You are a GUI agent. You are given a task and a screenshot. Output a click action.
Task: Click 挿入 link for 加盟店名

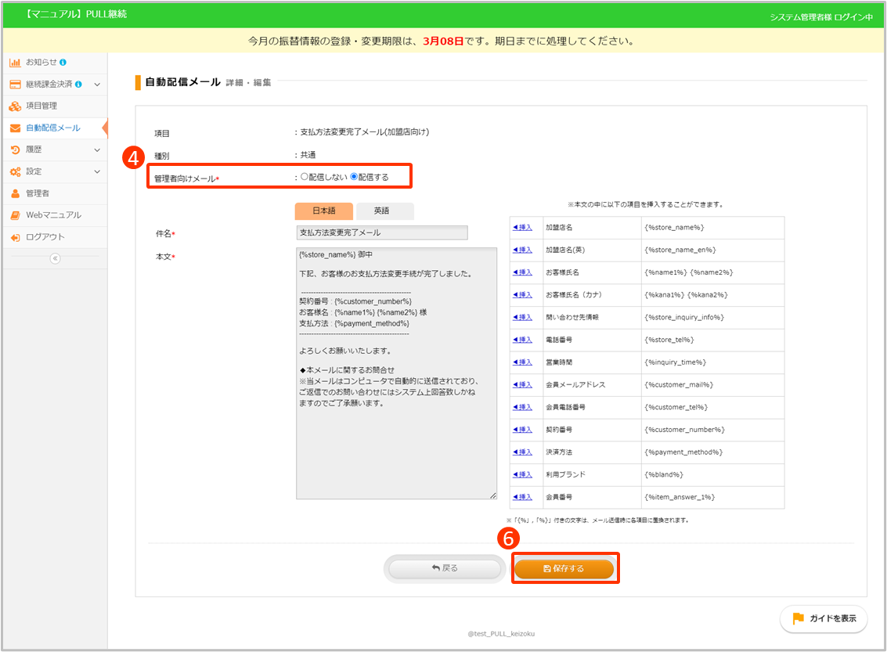tap(522, 228)
